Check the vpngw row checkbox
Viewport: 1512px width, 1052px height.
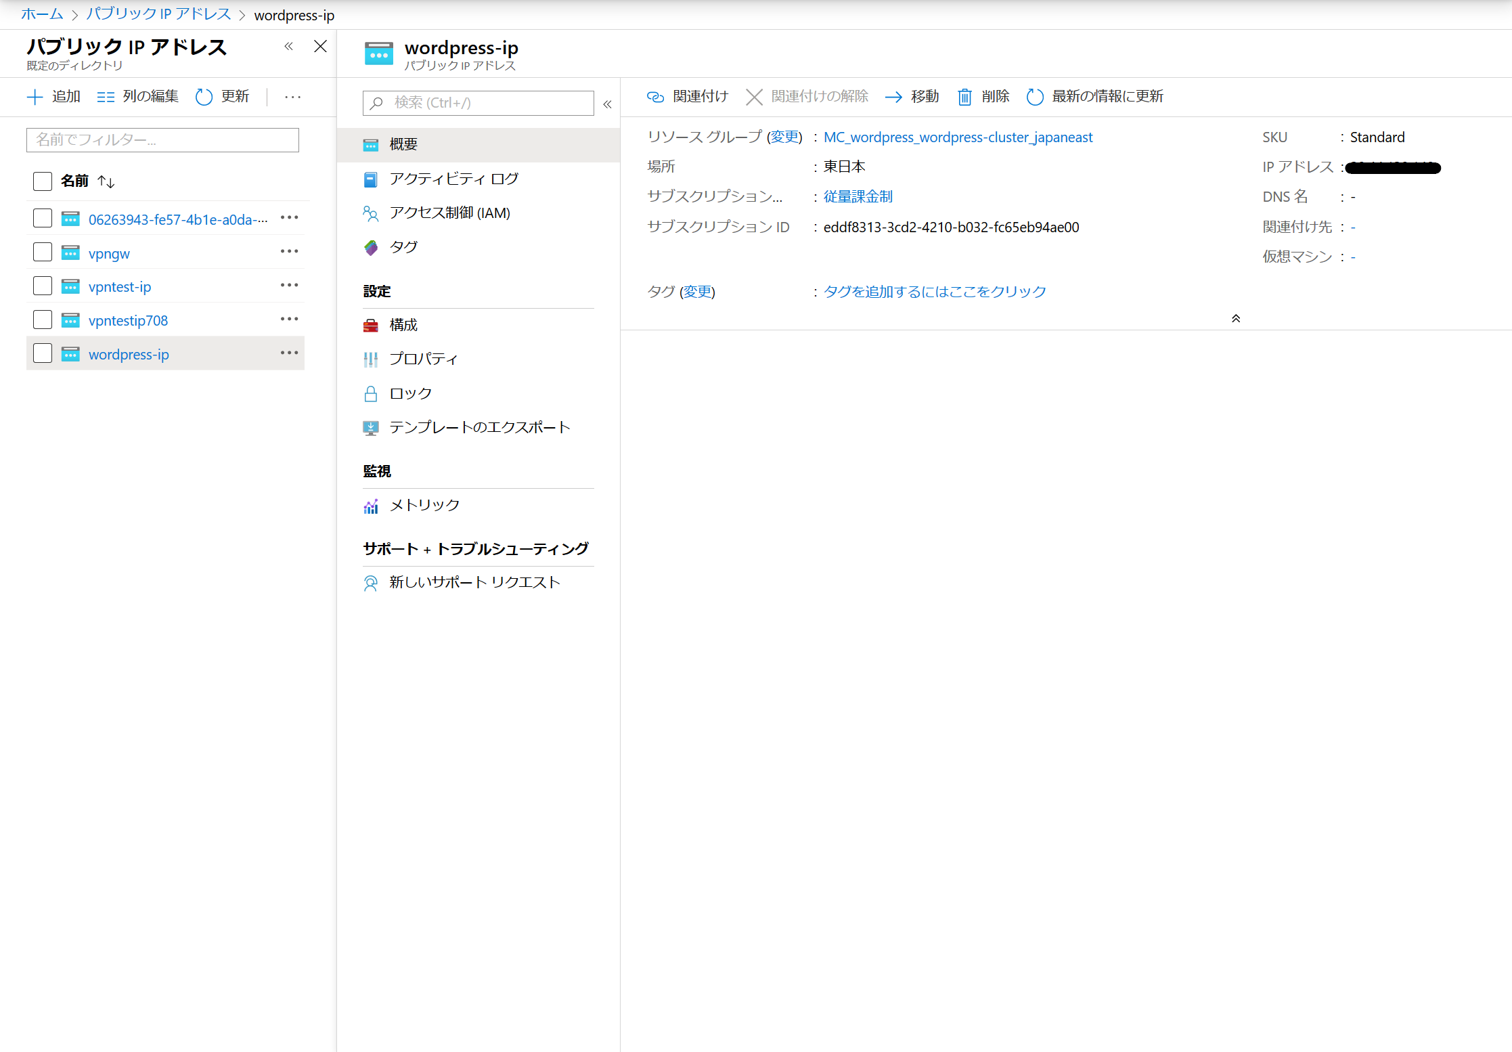[x=43, y=252]
